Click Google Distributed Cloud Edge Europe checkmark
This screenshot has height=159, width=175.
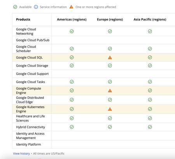(110, 100)
